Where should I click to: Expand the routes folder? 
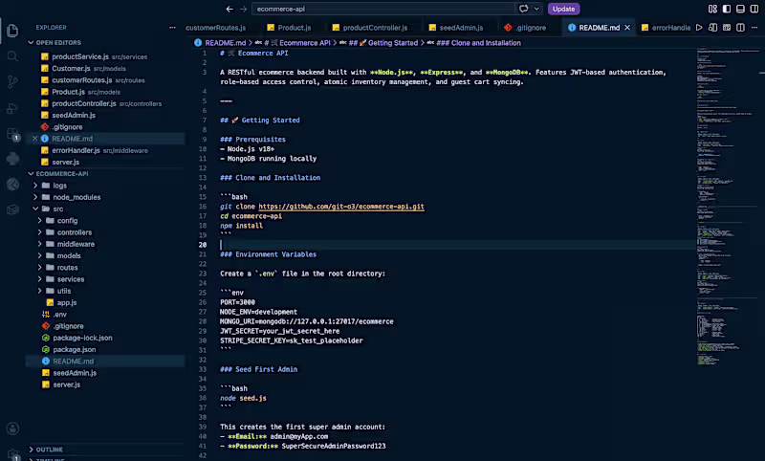tap(39, 268)
